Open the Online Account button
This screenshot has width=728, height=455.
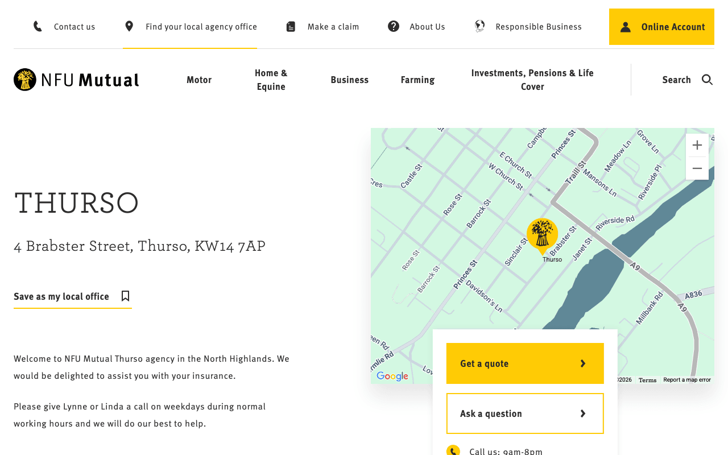661,27
